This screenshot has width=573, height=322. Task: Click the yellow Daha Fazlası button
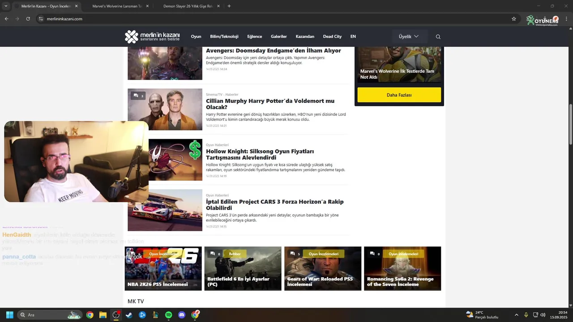pos(399,95)
